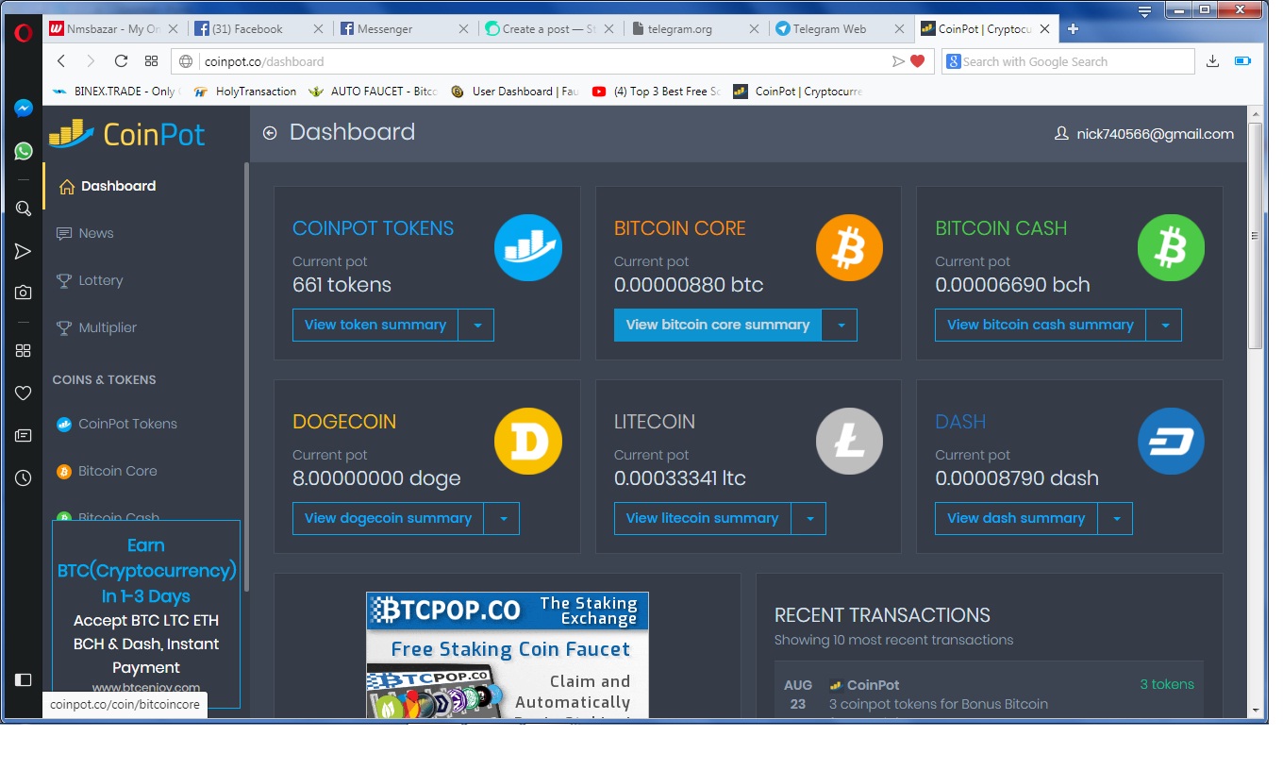The width and height of the screenshot is (1283, 770).
Task: Switch to the Messenger tab
Action: pos(403,29)
